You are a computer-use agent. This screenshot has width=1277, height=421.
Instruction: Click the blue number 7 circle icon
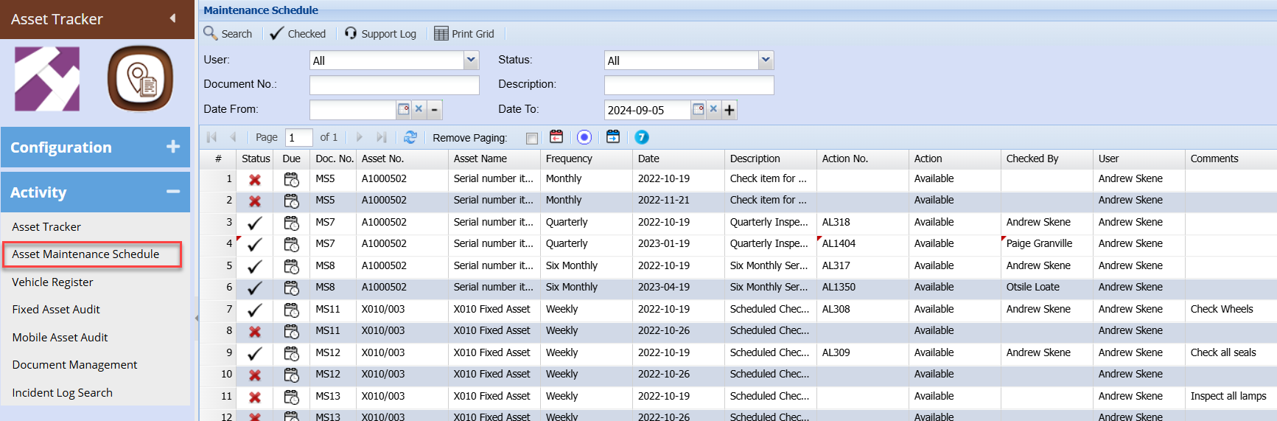(642, 137)
